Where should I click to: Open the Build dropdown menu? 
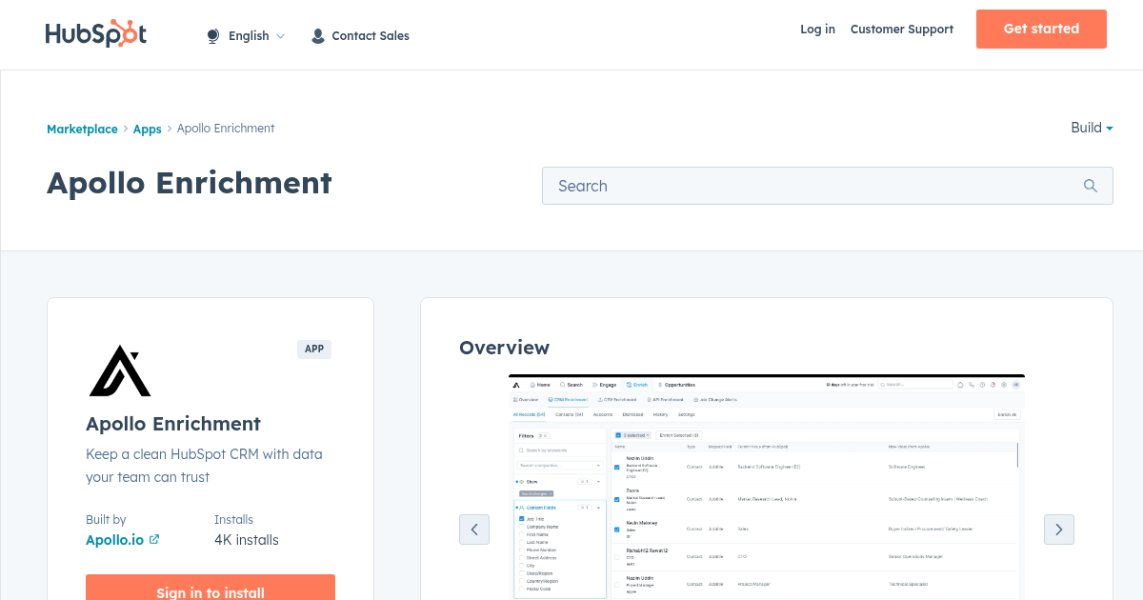tap(1091, 128)
